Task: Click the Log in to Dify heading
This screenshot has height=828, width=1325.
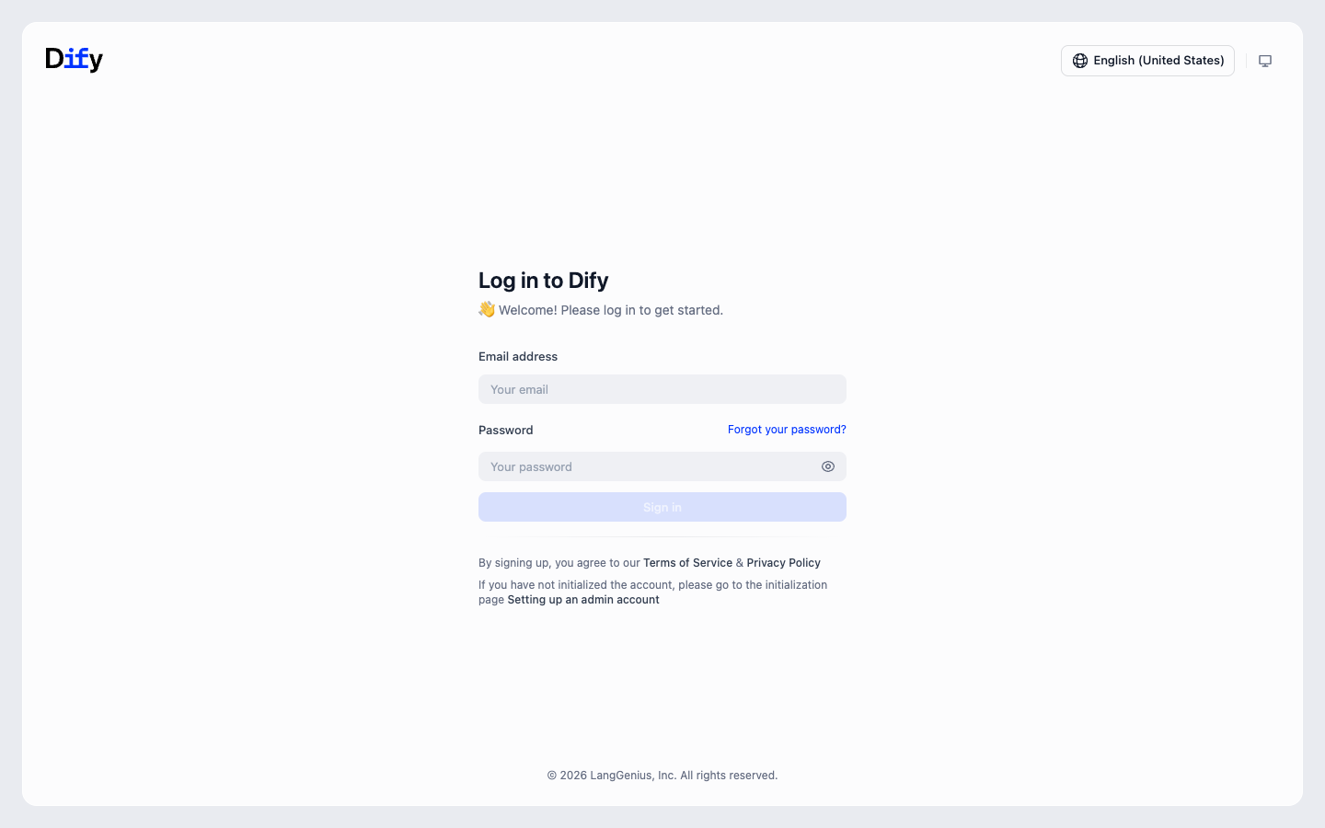Action: [544, 281]
